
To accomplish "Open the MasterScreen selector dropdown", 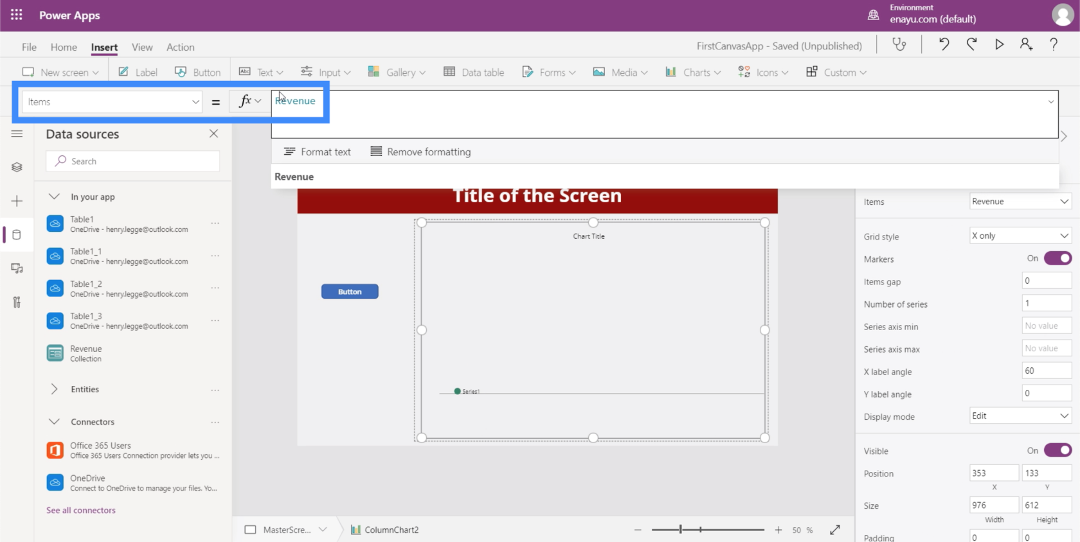I will [323, 530].
